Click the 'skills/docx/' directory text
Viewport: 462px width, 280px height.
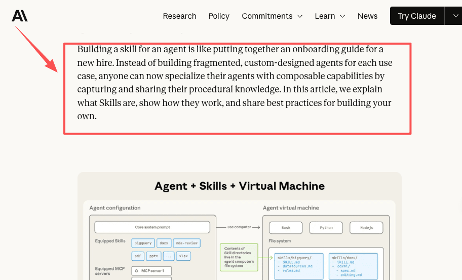pyautogui.click(x=344, y=258)
